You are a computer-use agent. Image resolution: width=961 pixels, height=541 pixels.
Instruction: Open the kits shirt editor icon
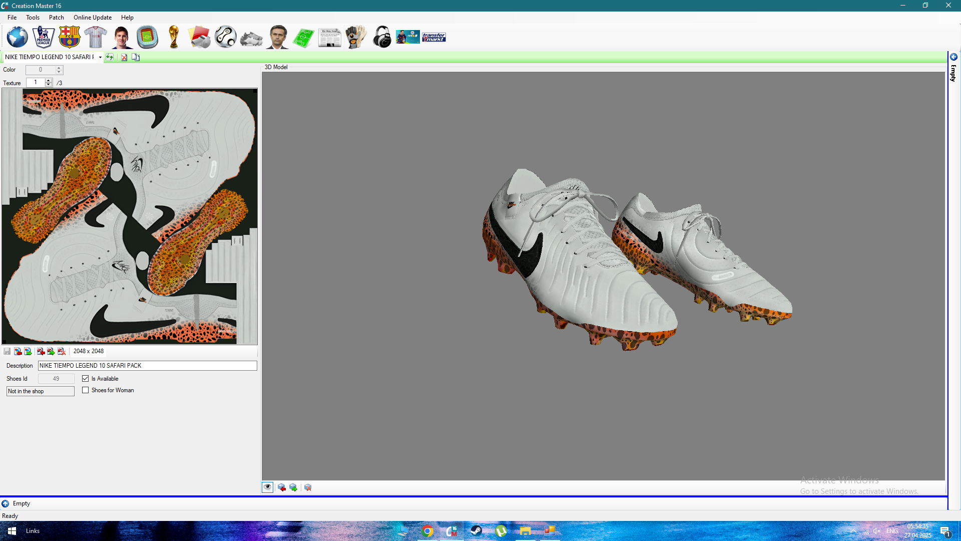point(95,37)
